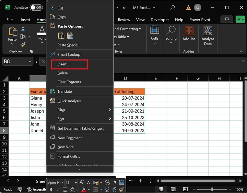Expand the Filter submenu arrow
This screenshot has width=247, height=193.
(110, 110)
